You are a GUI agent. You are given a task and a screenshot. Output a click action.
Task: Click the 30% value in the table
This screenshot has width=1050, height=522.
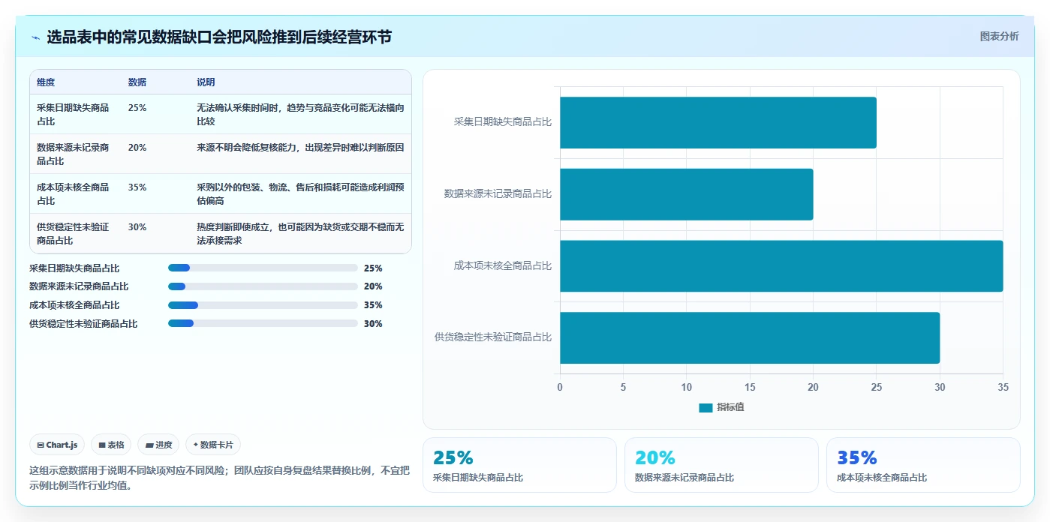137,227
